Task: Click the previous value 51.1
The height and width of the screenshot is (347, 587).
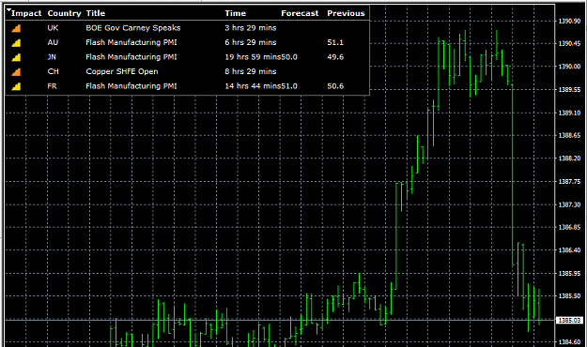Action: pos(335,42)
